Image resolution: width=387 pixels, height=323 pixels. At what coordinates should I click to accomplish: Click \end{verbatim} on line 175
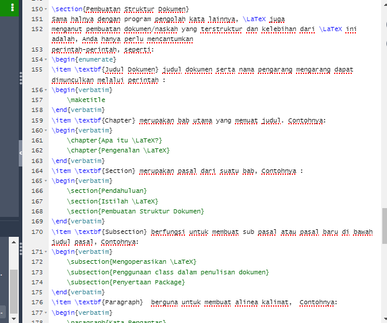pos(78,292)
